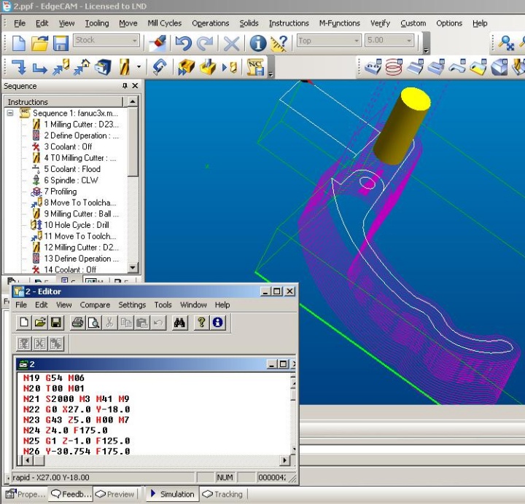Click the blue Information icon in main toolbar
Image resolution: width=525 pixels, height=504 pixels.
click(257, 43)
